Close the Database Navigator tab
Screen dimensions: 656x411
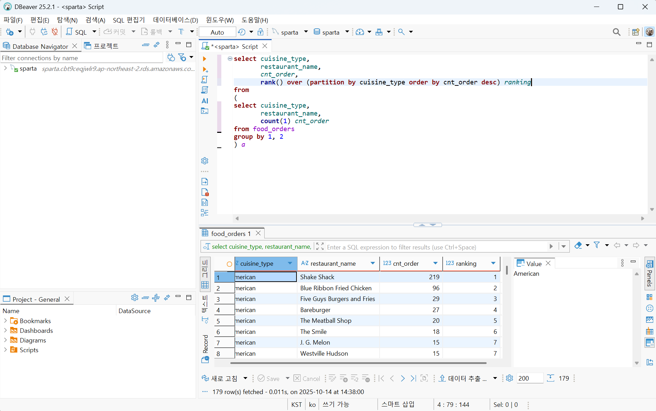[74, 46]
